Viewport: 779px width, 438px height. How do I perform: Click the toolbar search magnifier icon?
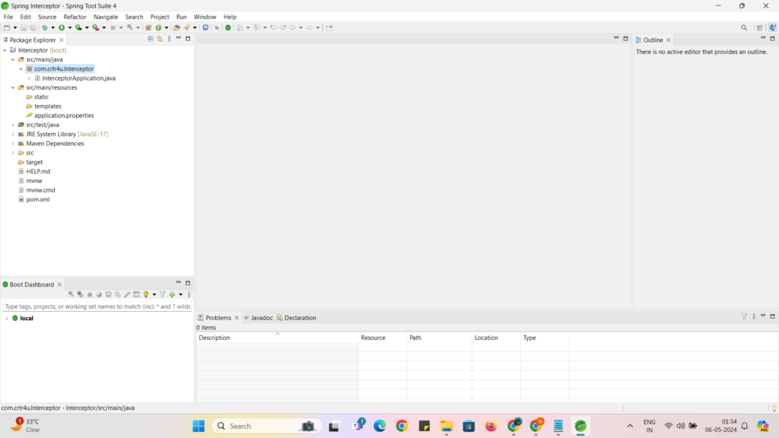click(x=744, y=28)
